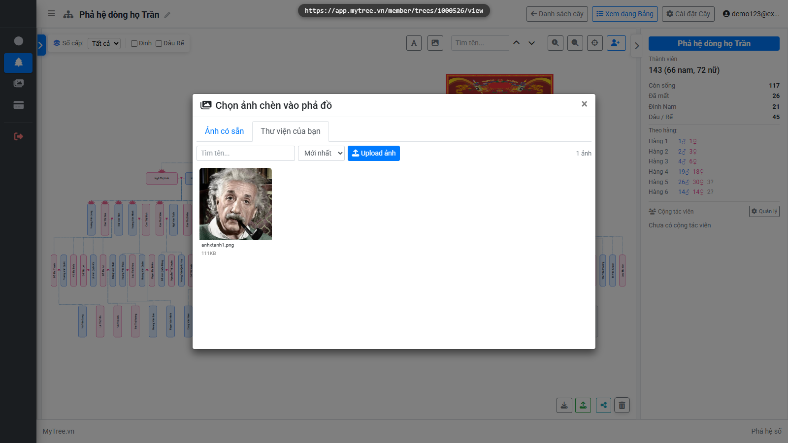Click the logout icon in sidebar
This screenshot has height=443, width=788.
(x=18, y=136)
